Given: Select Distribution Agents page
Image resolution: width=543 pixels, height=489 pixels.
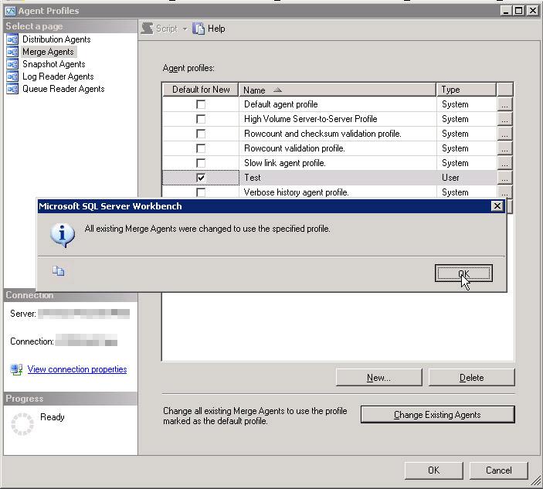Looking at the screenshot, I should 56,39.
